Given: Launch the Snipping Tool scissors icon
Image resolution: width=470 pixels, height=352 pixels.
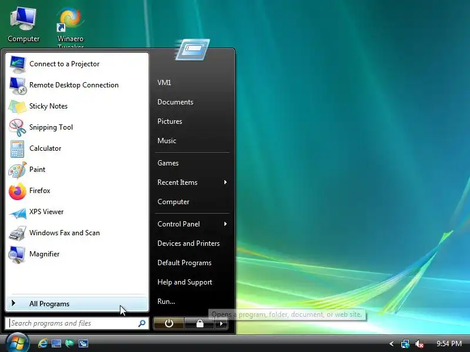Looking at the screenshot, I should pos(18,127).
